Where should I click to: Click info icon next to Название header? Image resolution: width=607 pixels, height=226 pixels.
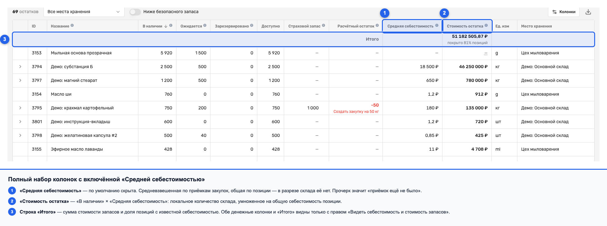coord(72,26)
